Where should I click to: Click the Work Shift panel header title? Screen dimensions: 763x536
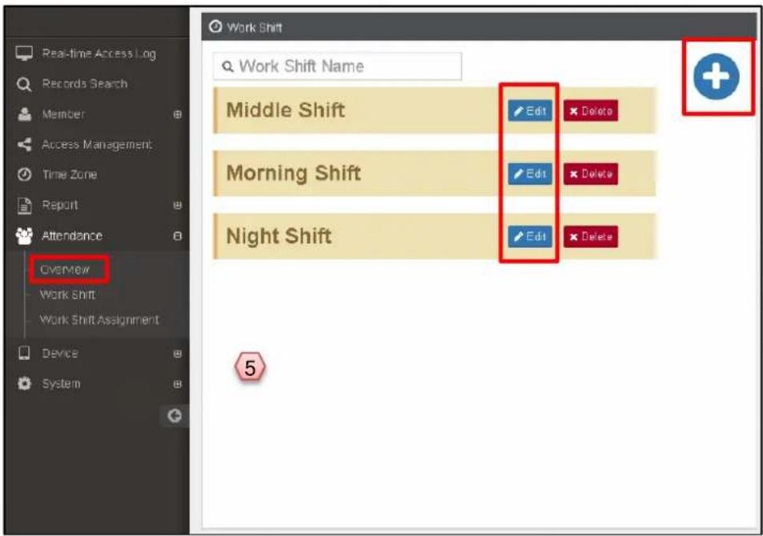click(x=254, y=27)
